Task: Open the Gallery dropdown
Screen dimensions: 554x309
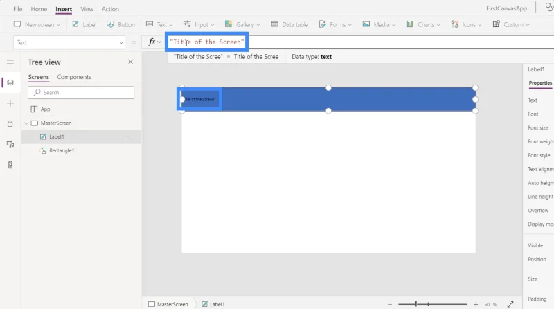Action: [242, 24]
